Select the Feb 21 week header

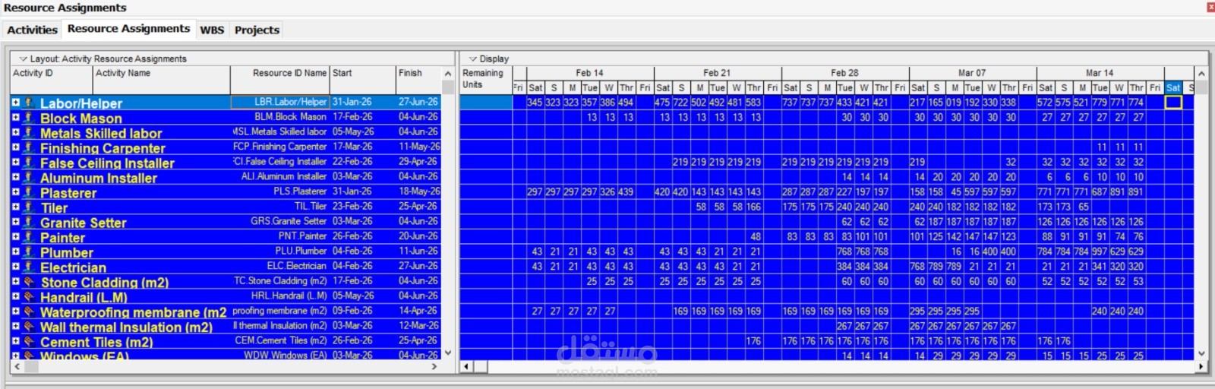(717, 73)
